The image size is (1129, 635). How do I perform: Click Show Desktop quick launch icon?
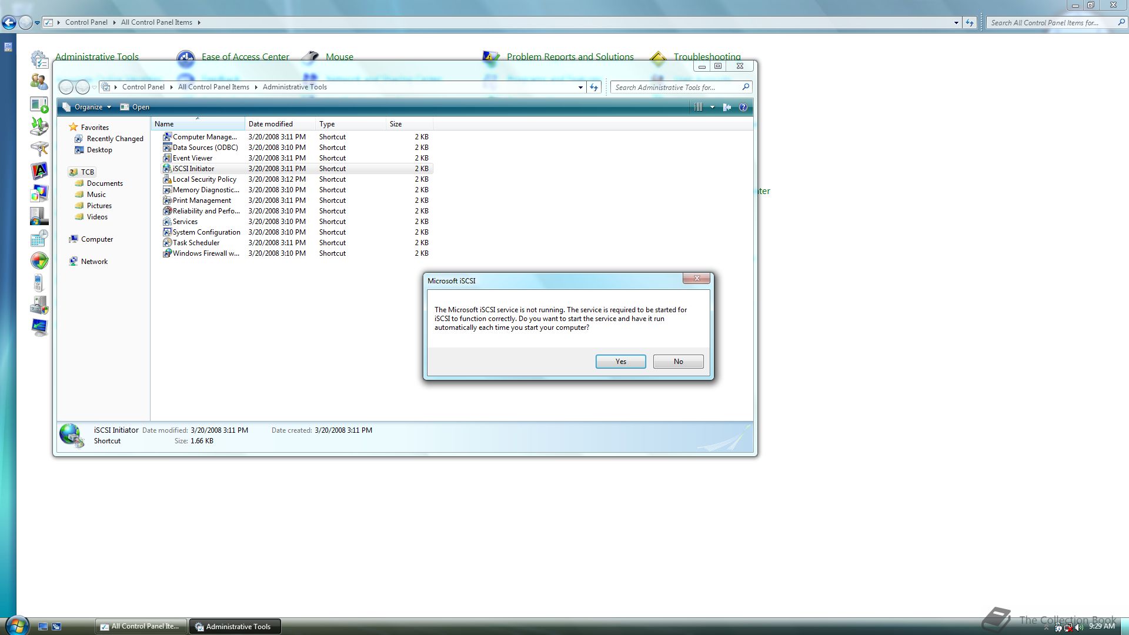coord(43,627)
